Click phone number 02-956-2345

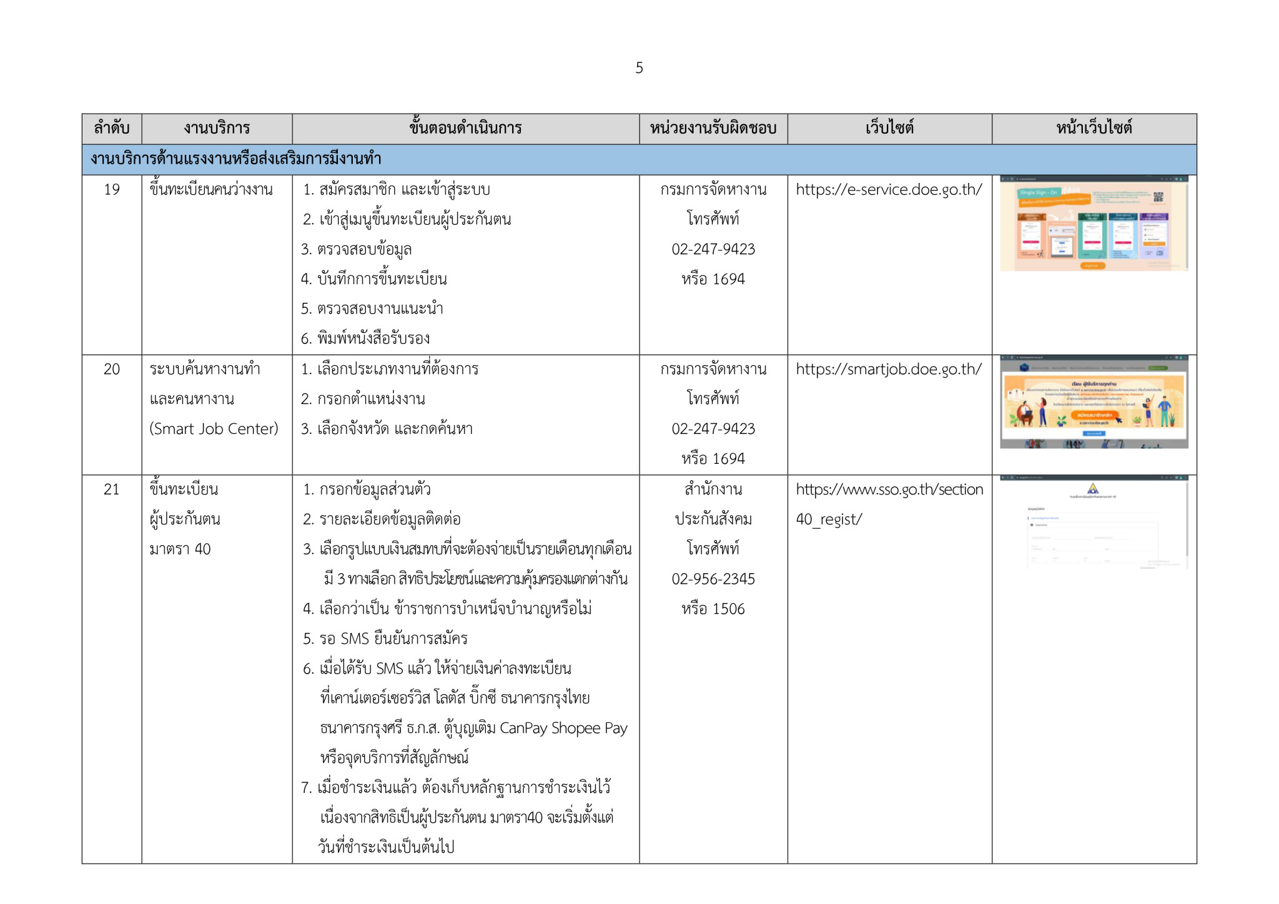tap(713, 579)
